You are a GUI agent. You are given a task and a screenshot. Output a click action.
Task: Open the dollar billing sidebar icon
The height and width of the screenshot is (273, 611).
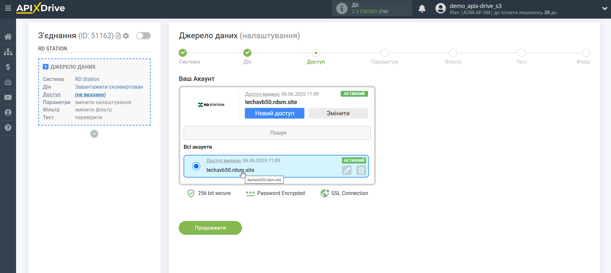[8, 67]
